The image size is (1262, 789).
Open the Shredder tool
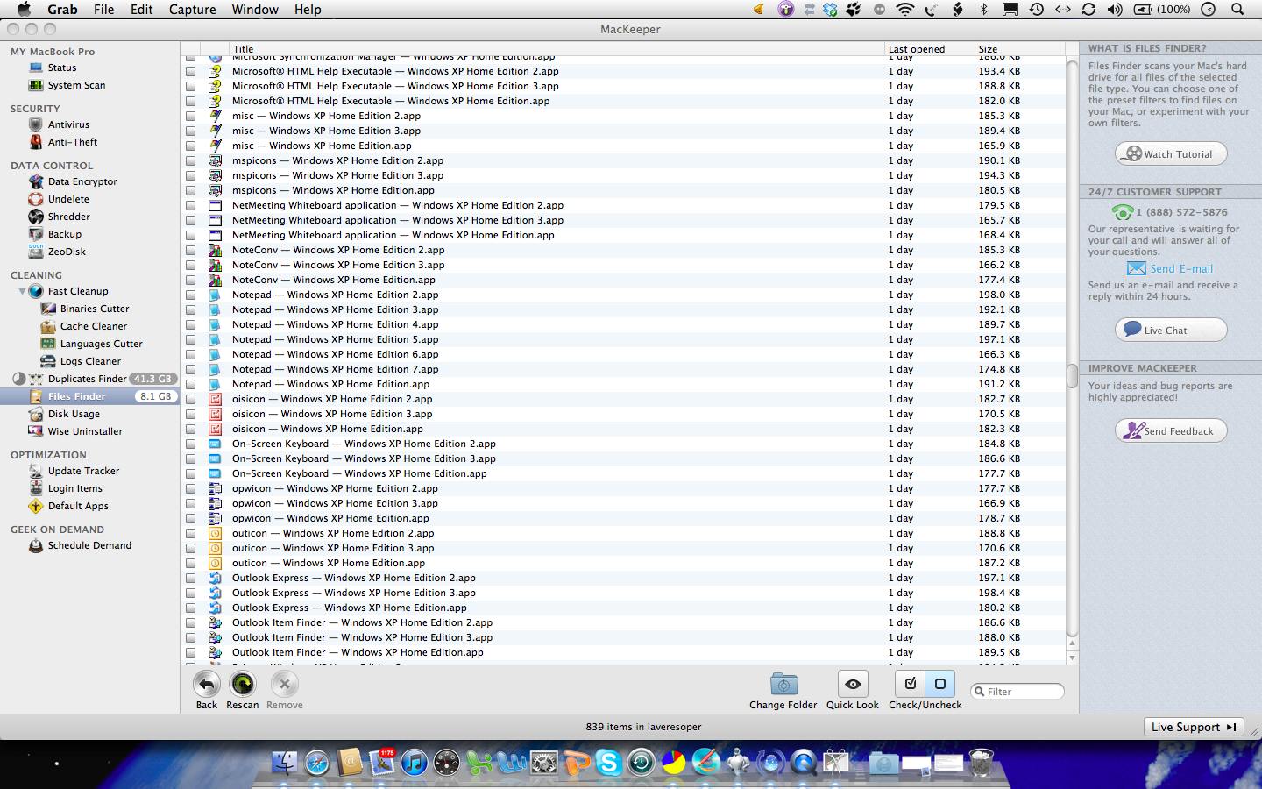tap(68, 217)
